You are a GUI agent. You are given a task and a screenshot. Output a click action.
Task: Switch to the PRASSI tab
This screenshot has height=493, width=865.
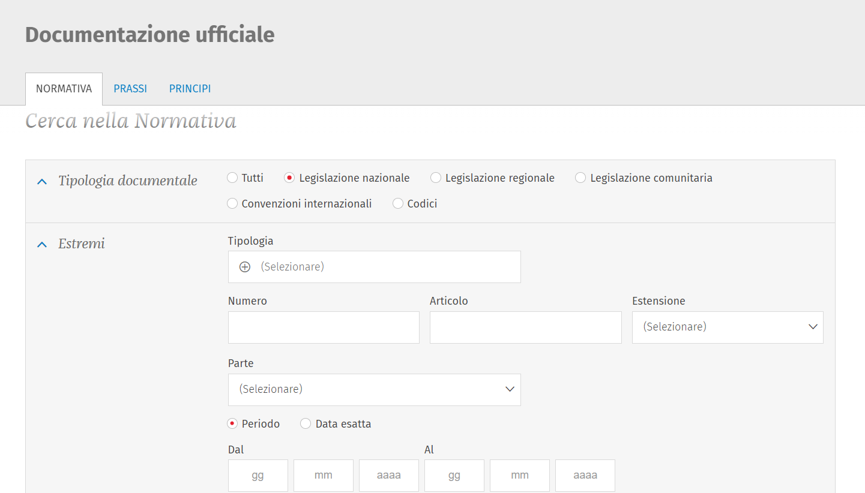click(x=130, y=89)
